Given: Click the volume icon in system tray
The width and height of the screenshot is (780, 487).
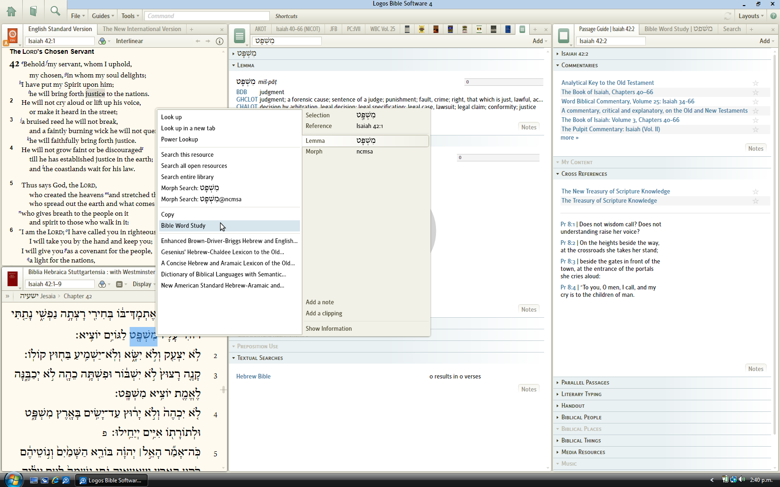Looking at the screenshot, I should pyautogui.click(x=741, y=480).
